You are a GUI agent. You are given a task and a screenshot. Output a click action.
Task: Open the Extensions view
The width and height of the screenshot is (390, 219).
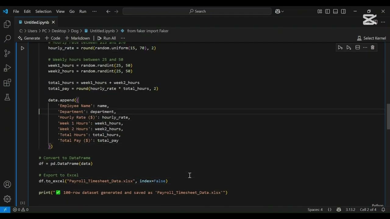point(7,82)
